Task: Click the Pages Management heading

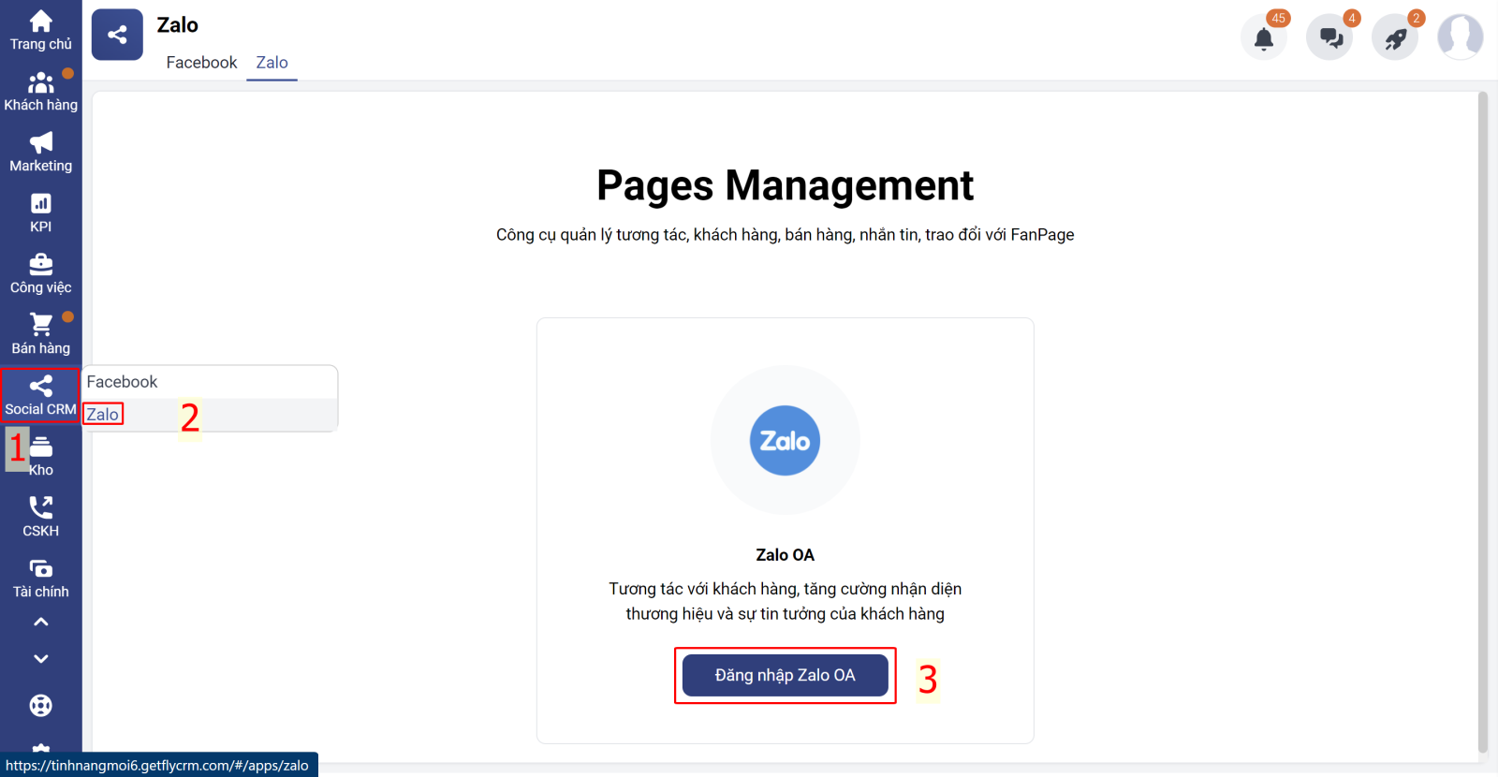Action: (x=785, y=185)
